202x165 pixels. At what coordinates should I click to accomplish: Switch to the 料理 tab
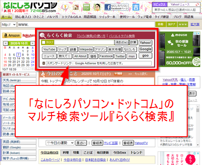(66, 152)
